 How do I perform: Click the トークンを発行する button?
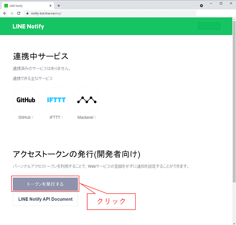tap(45, 184)
